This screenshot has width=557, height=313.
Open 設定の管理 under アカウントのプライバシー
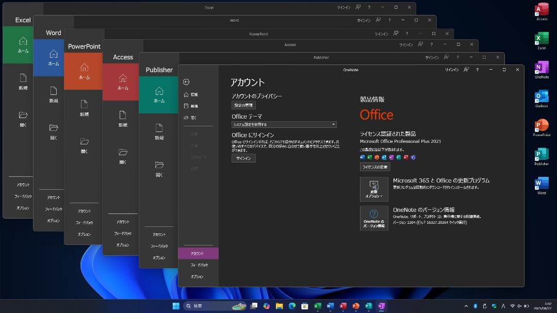click(245, 105)
